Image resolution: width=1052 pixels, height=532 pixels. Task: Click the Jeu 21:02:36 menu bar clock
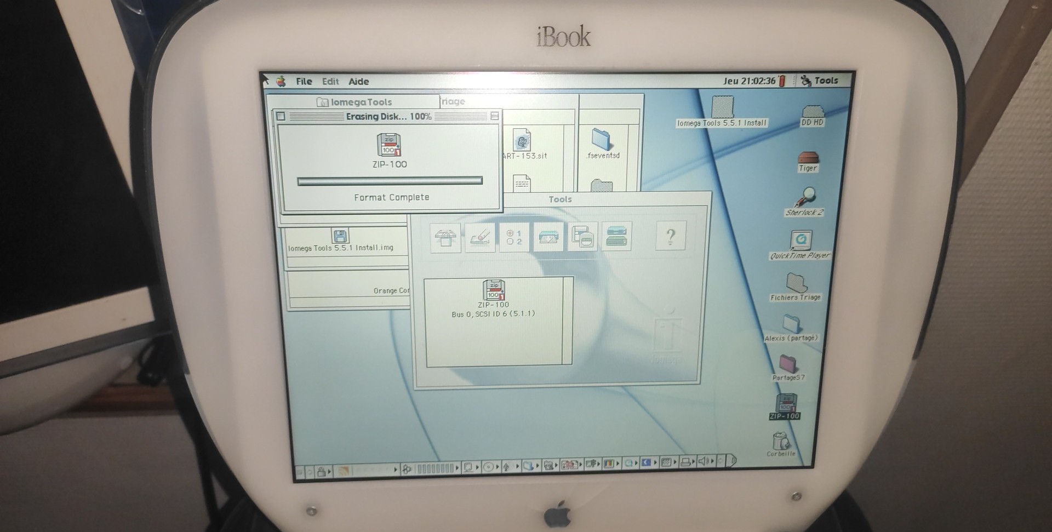coord(749,81)
